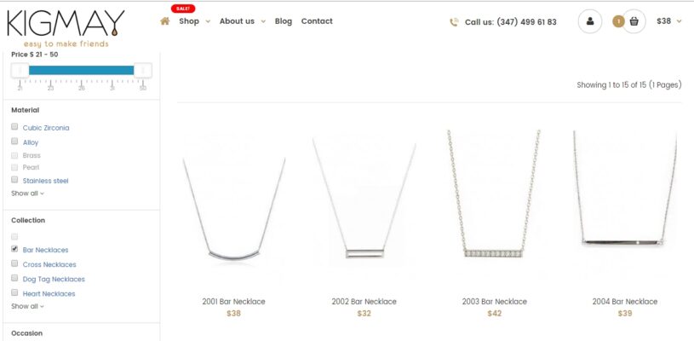Viewport: 694px width, 341px height.
Task: Open the $38 cart total dropdown
Action: [668, 21]
